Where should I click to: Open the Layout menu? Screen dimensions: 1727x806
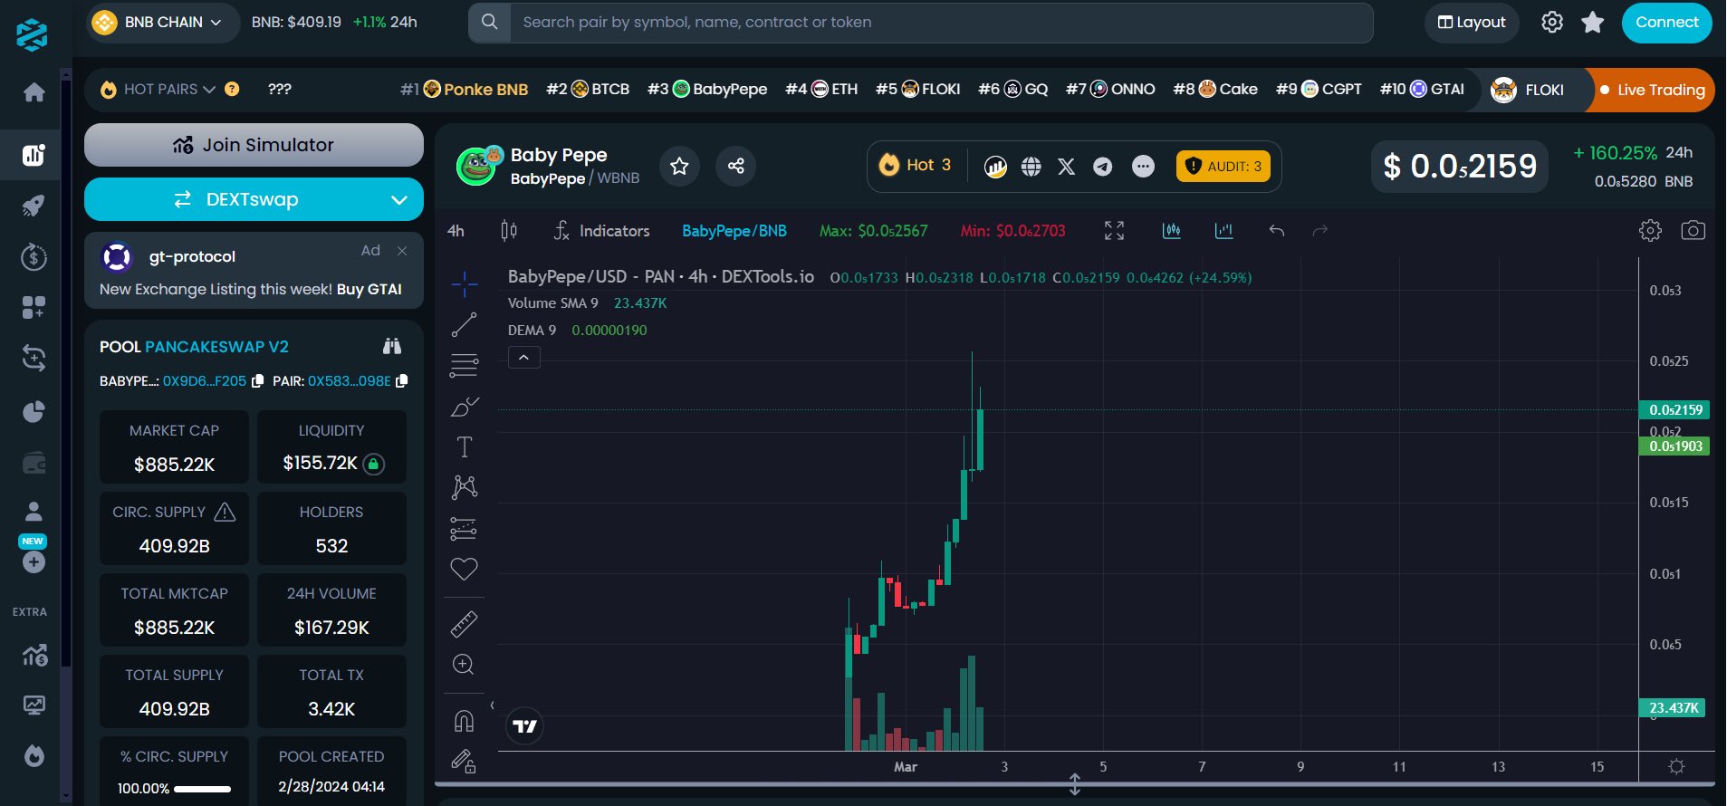click(x=1472, y=22)
